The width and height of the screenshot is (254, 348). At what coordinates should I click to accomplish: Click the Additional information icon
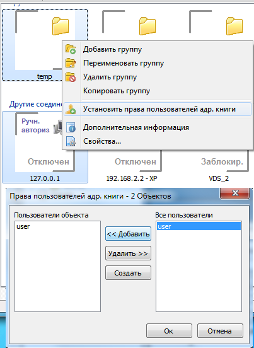coord(71,127)
